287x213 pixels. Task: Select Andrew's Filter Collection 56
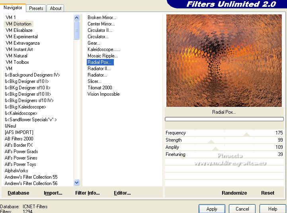31,183
